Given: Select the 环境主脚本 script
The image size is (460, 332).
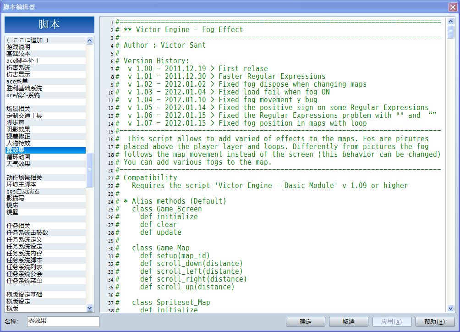Looking at the screenshot, I should coord(46,184).
